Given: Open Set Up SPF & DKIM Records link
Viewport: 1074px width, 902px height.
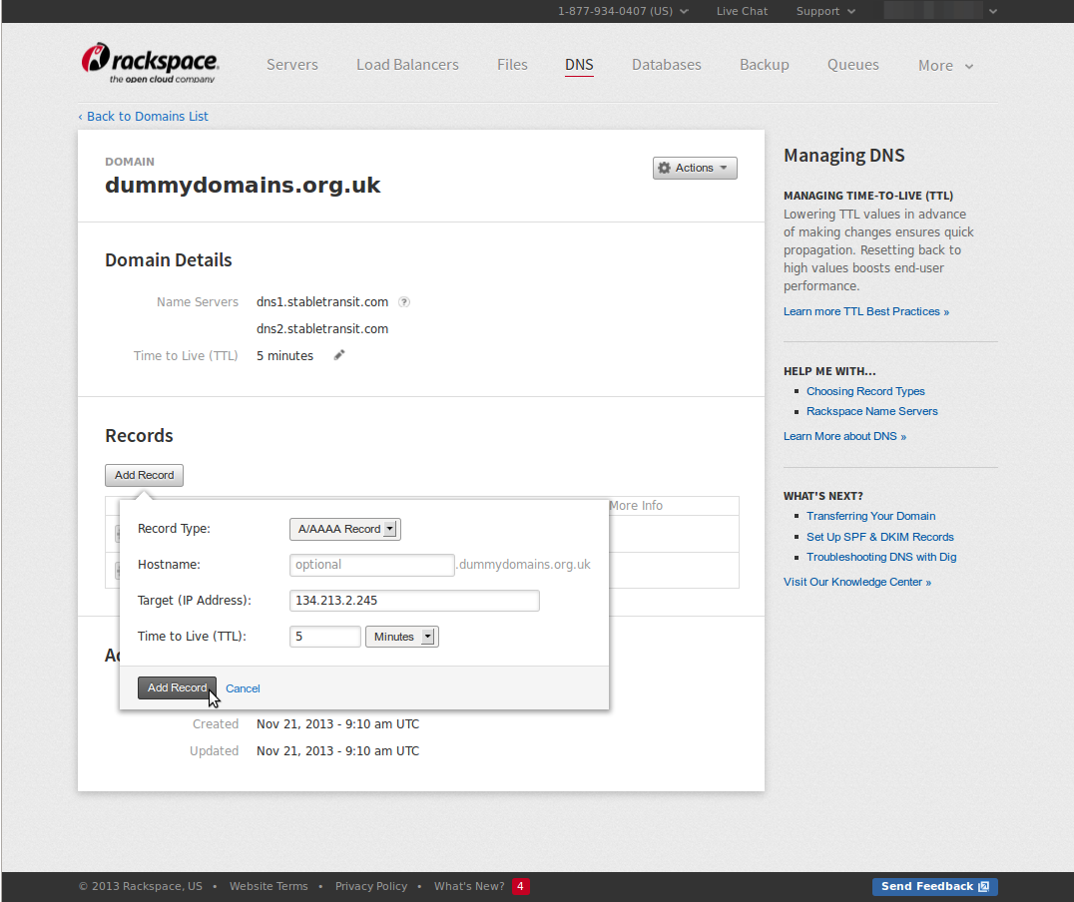Looking at the screenshot, I should 880,537.
